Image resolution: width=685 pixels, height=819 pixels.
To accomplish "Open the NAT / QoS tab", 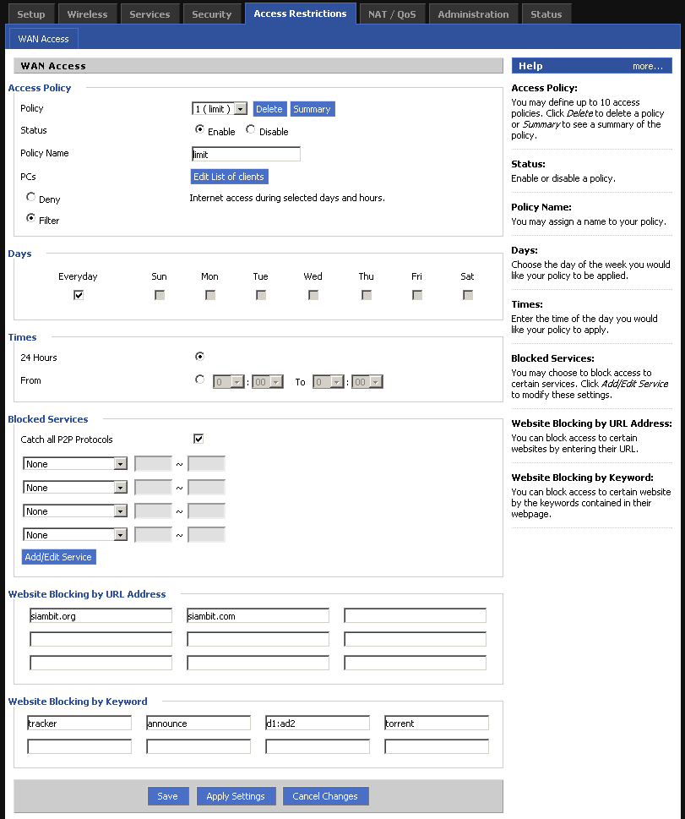I will click(x=392, y=14).
